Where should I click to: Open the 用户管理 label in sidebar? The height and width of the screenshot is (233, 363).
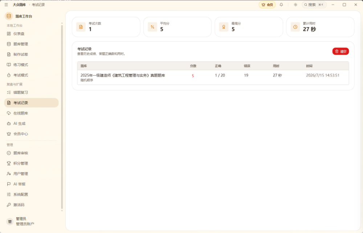click(x=21, y=173)
